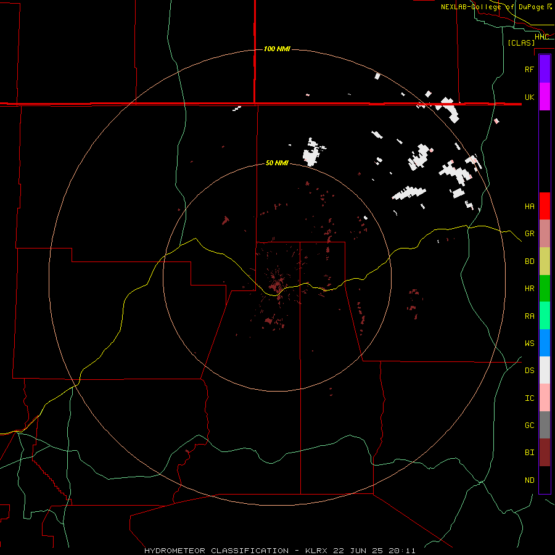The height and width of the screenshot is (555, 555).
Task: Click the DS white legend swatch
Action: [x=545, y=370]
